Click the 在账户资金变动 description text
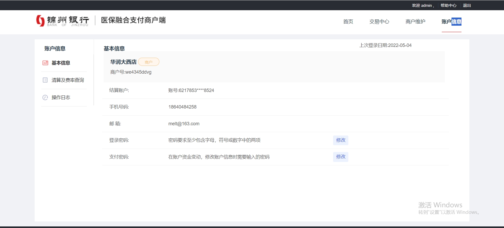 coord(219,157)
